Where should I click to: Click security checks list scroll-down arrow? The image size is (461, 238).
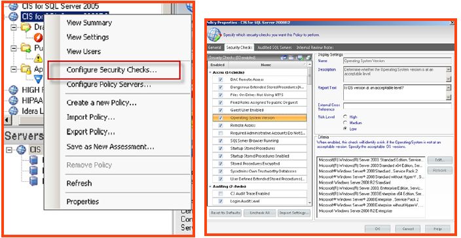coord(309,203)
